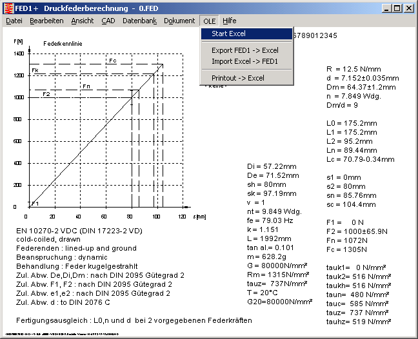The image size is (418, 339).
Task: Click the sn = 85.76mm value
Action: click(352, 195)
